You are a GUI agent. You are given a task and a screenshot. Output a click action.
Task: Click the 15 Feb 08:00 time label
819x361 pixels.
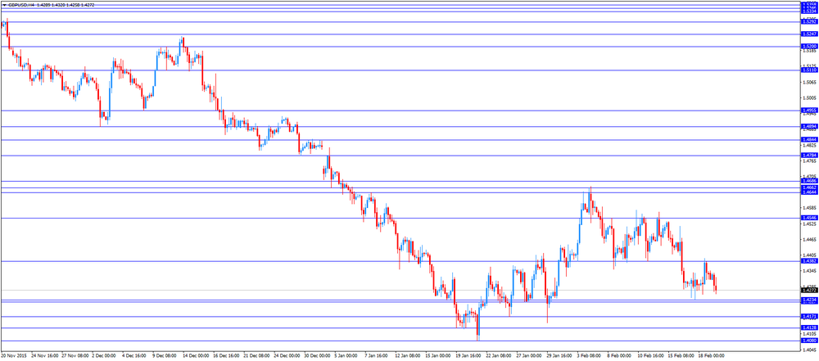coord(681,355)
